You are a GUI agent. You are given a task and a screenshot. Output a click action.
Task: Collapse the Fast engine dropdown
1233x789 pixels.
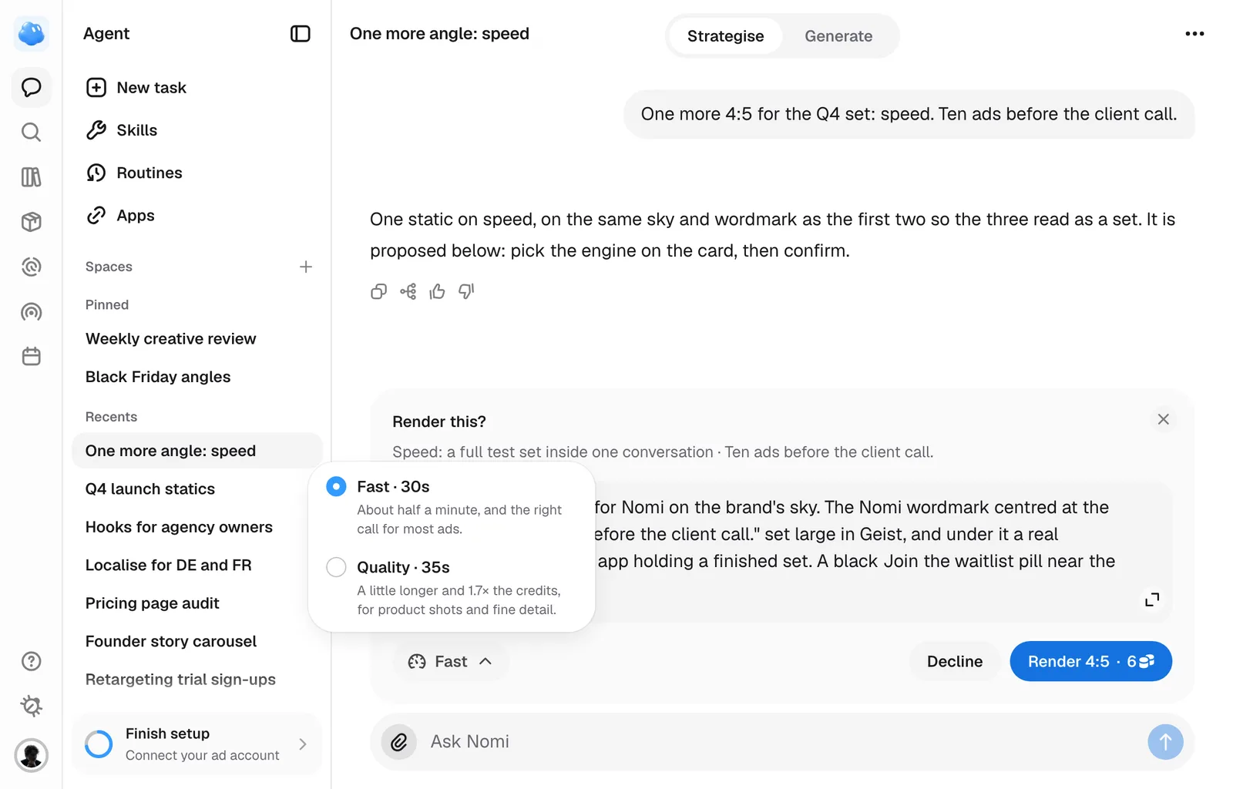pos(451,662)
